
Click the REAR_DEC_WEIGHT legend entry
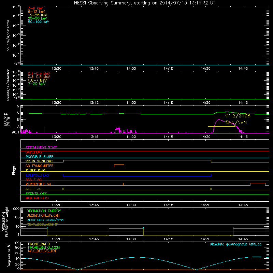[42, 225]
